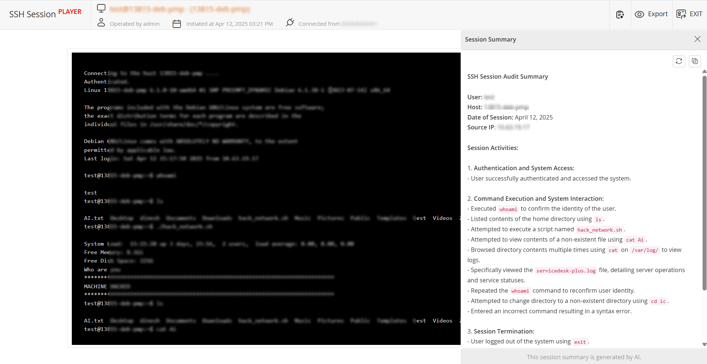Click the plug icon near Connected from
This screenshot has width=707, height=364.
[x=290, y=22]
